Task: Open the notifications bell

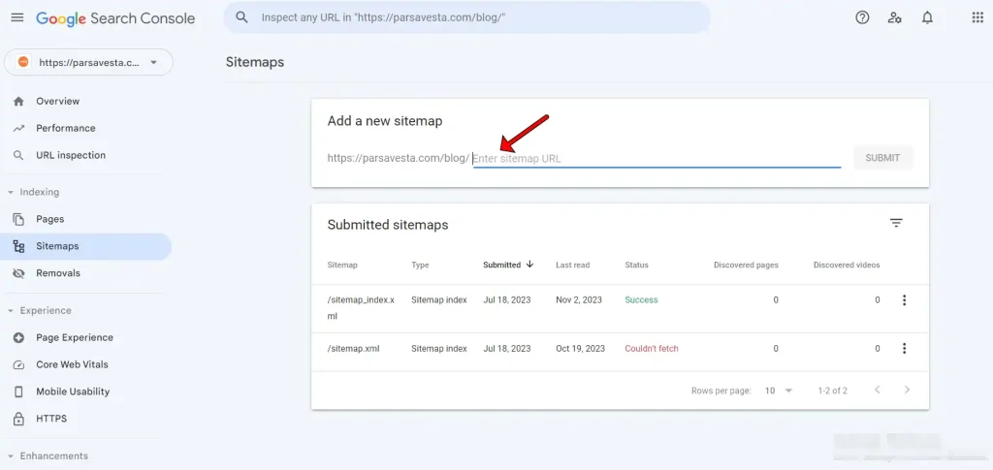Action: click(927, 17)
